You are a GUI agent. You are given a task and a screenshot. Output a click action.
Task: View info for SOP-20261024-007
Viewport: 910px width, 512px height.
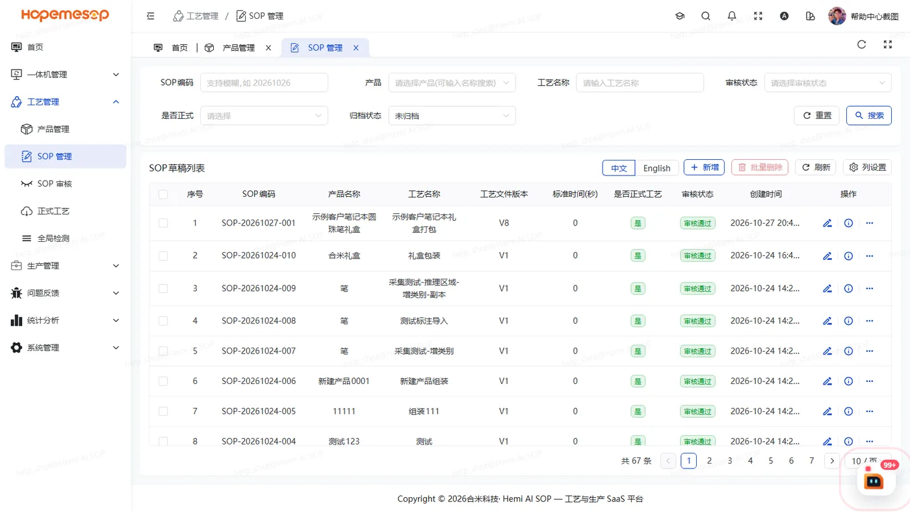[x=848, y=351]
